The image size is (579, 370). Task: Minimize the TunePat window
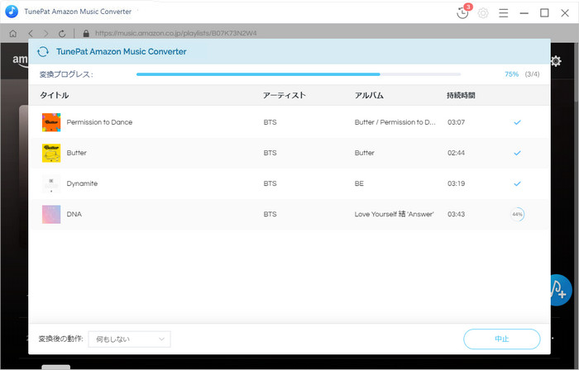524,13
